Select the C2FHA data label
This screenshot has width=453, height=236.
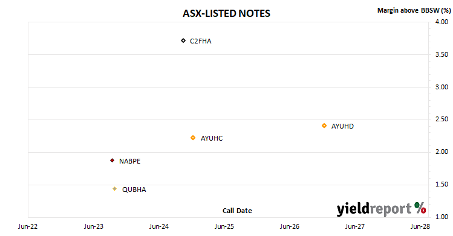[x=201, y=41]
